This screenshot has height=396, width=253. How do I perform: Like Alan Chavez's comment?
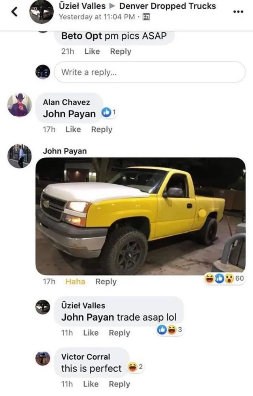(73, 129)
